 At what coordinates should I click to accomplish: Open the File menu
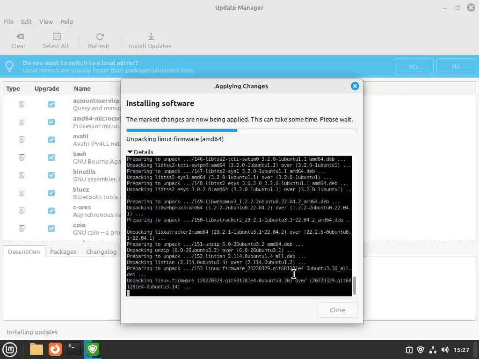[x=8, y=22]
